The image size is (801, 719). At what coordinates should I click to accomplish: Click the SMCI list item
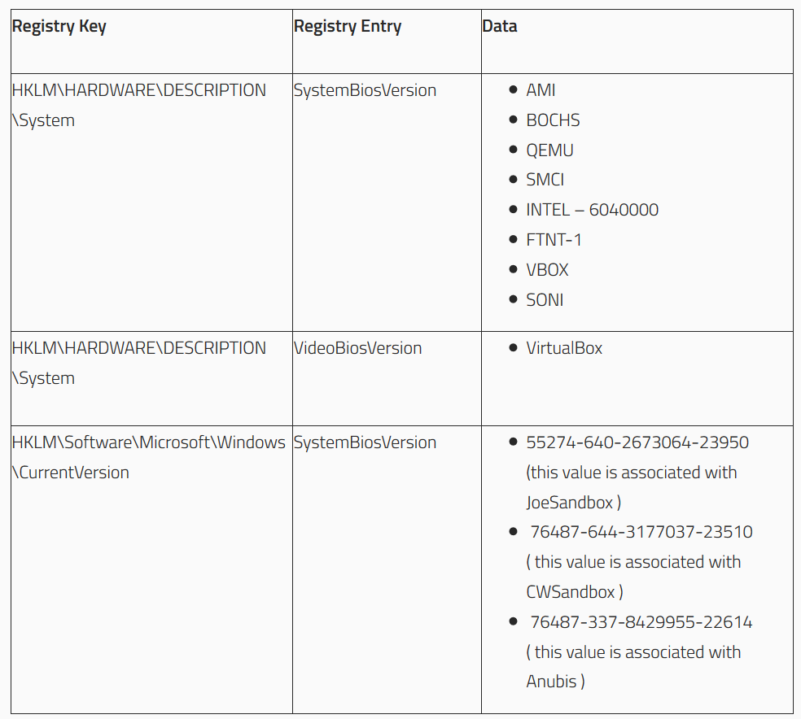545,180
